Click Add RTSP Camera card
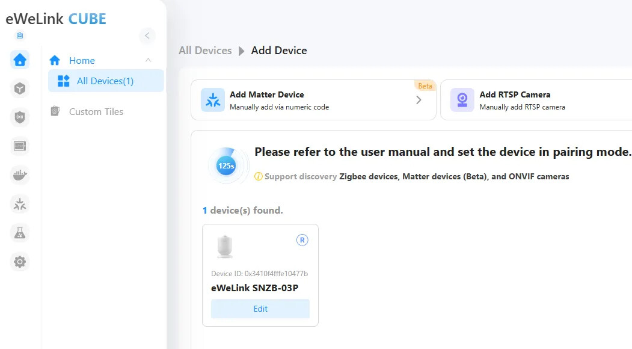632x349 pixels. click(535, 100)
